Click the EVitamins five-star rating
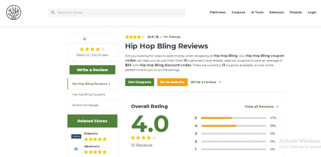The width and height of the screenshot is (321, 157). coord(95,139)
